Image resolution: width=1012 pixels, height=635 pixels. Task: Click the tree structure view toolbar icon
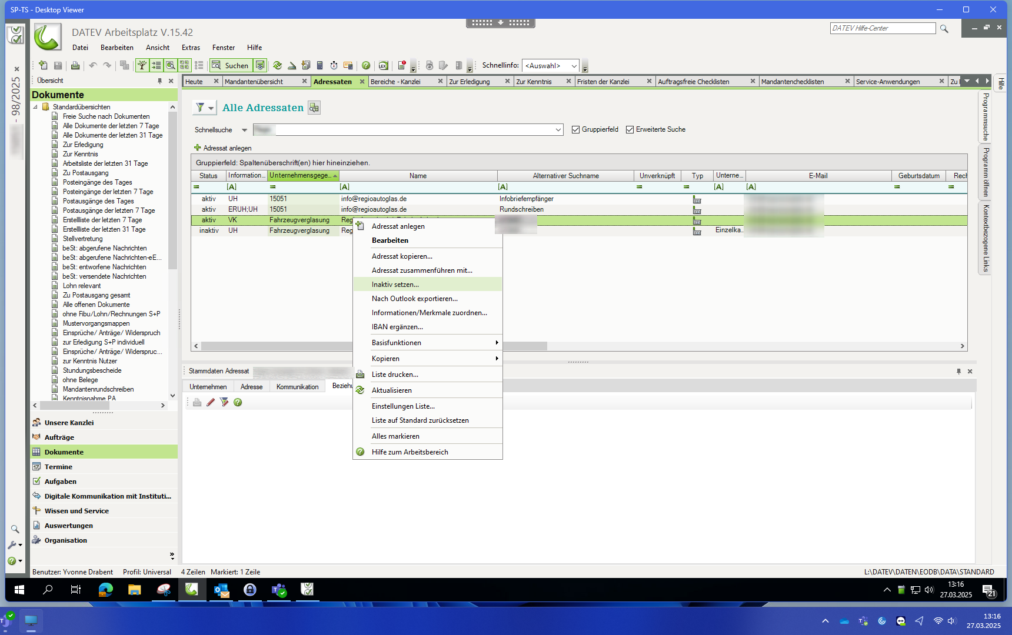point(142,65)
